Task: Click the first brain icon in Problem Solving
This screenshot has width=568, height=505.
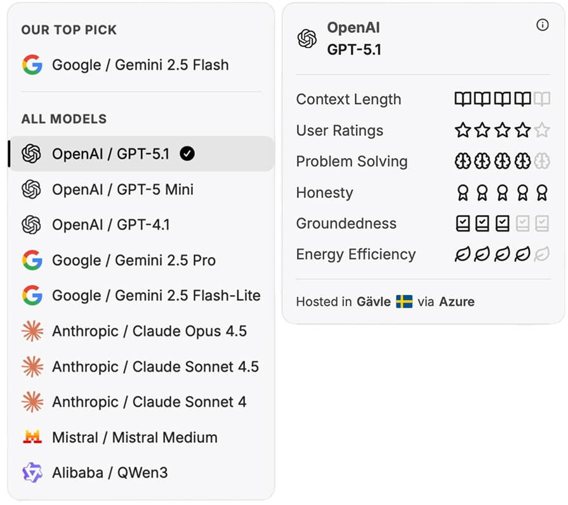Action: (463, 161)
